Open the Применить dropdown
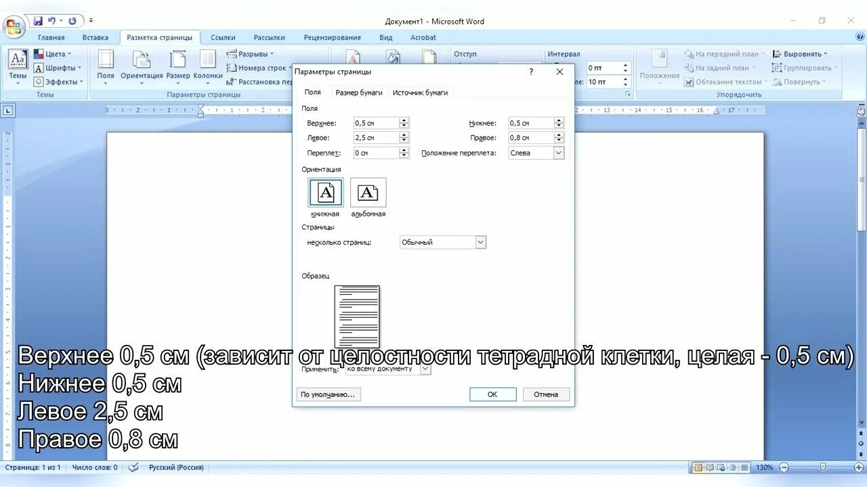The height and width of the screenshot is (487, 867). click(425, 369)
